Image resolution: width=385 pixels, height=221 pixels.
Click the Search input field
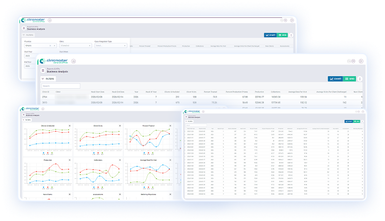[x=61, y=86]
